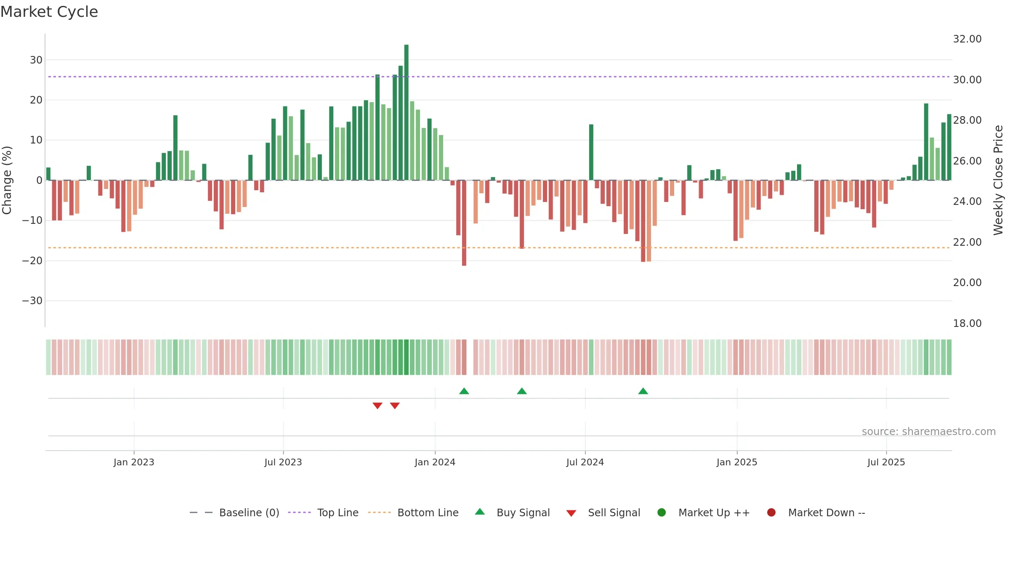Click the Baseline (0) legend entry

(x=234, y=512)
